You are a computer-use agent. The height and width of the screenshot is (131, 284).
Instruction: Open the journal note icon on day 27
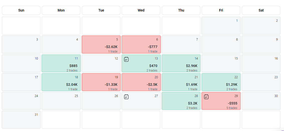[126, 96]
